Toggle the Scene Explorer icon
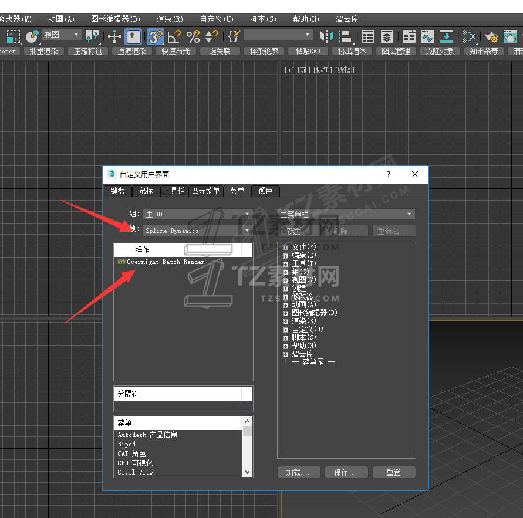 point(367,36)
